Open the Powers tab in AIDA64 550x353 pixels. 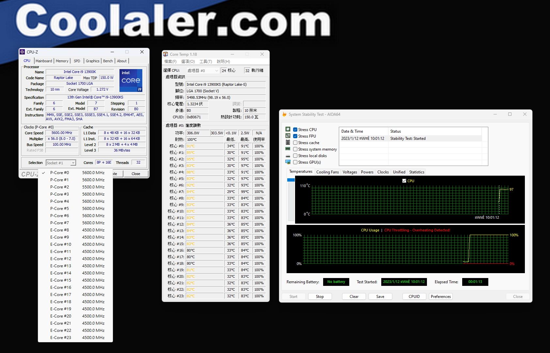click(x=367, y=172)
